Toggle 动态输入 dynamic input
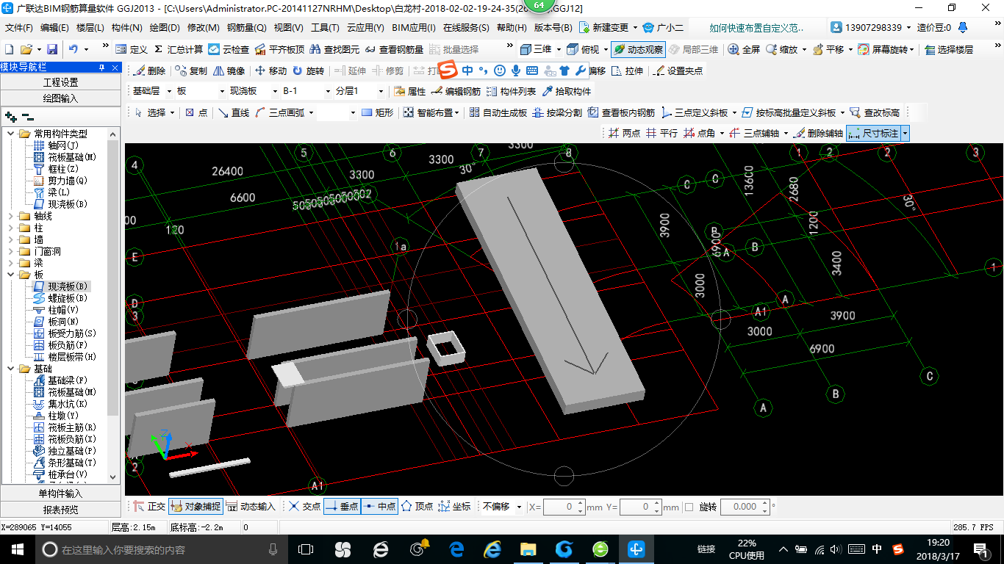This screenshot has height=564, width=1004. [251, 507]
